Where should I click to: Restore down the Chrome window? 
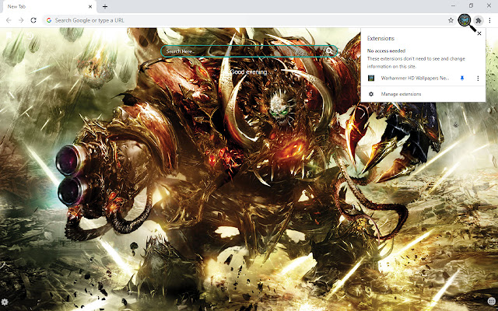coord(471,5)
